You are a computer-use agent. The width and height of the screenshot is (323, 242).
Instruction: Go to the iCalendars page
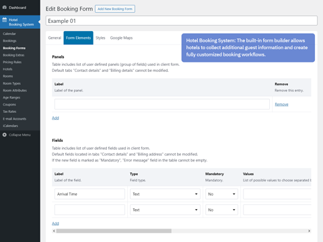[x=11, y=126]
